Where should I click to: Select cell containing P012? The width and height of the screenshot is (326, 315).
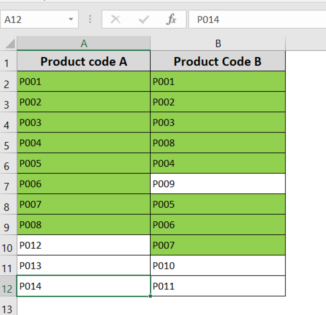click(x=84, y=245)
